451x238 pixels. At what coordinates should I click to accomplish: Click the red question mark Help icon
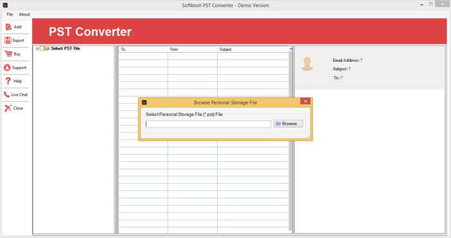coord(8,81)
